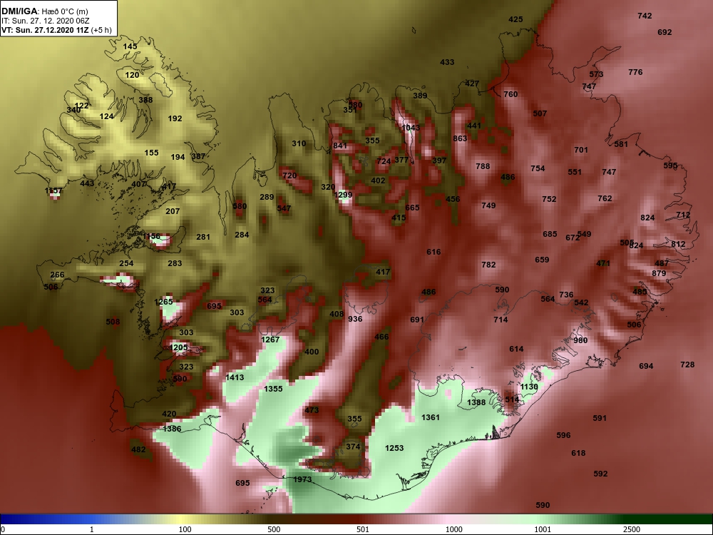The height and width of the screenshot is (535, 713).
Task: Click the 1157 value label
Action: 53,190
